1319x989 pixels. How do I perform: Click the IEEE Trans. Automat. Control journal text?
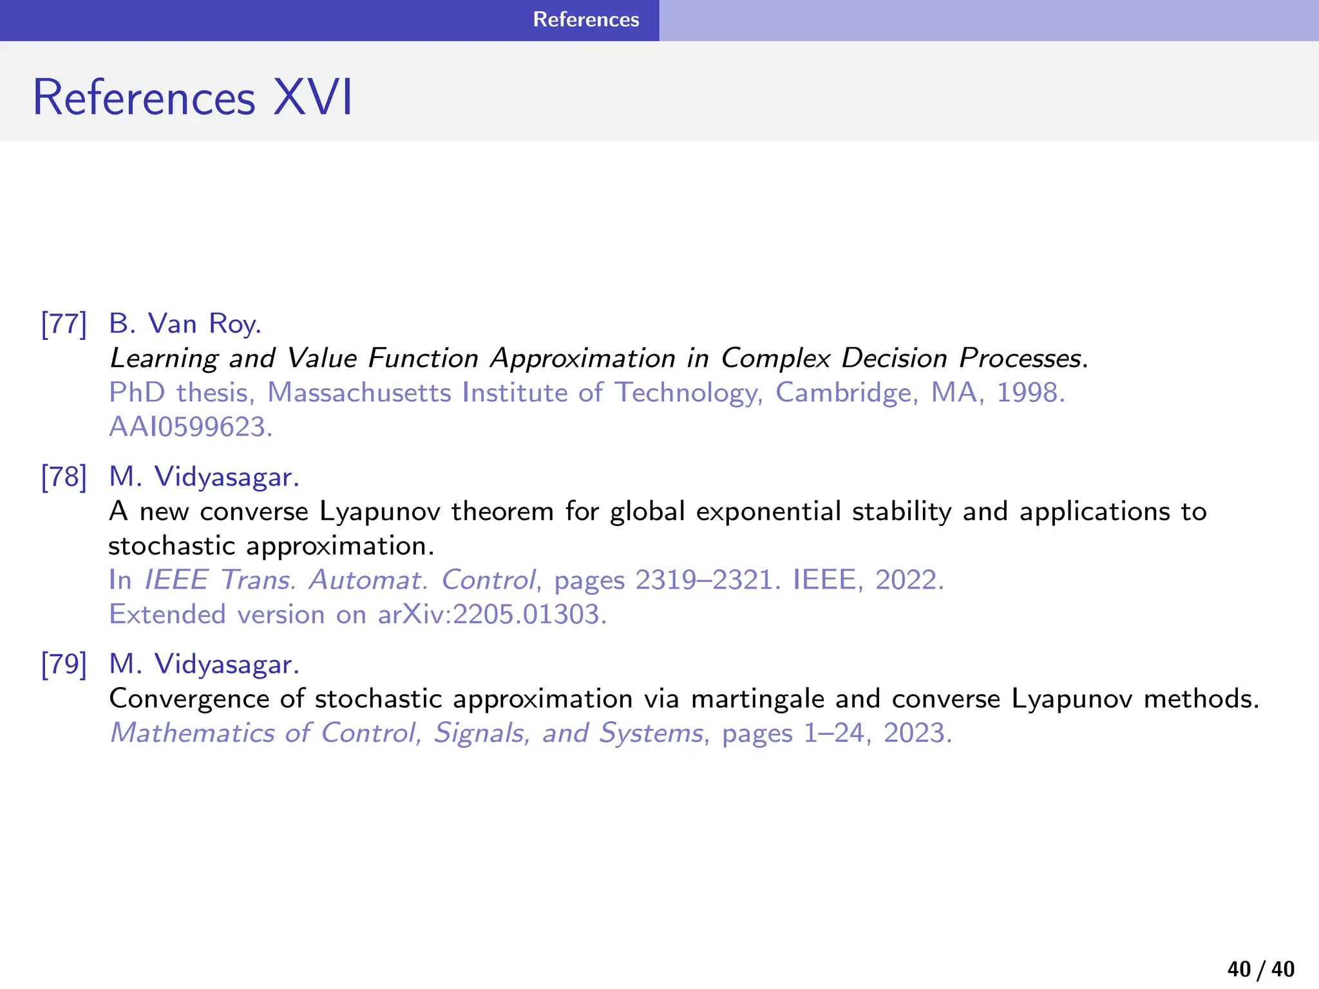(339, 580)
